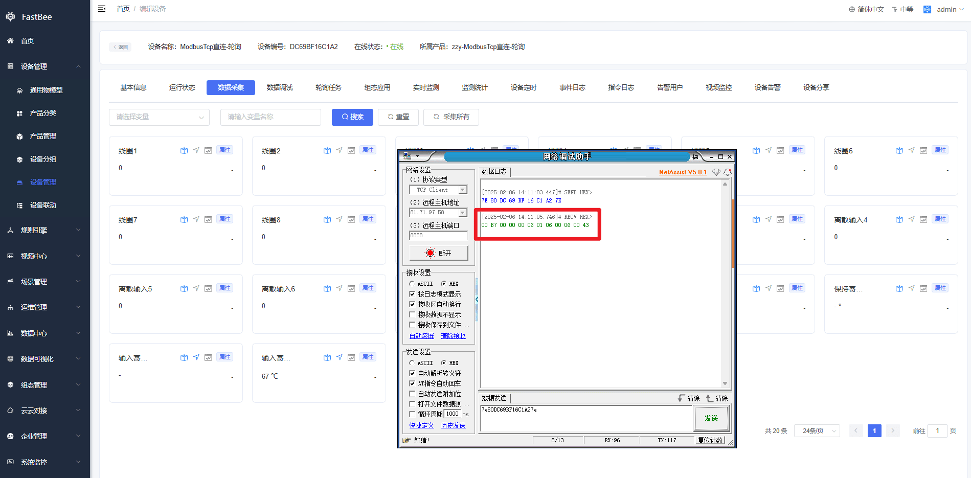The height and width of the screenshot is (478, 971).
Task: Expand the 视频中心 sidebar menu
Action: click(45, 256)
